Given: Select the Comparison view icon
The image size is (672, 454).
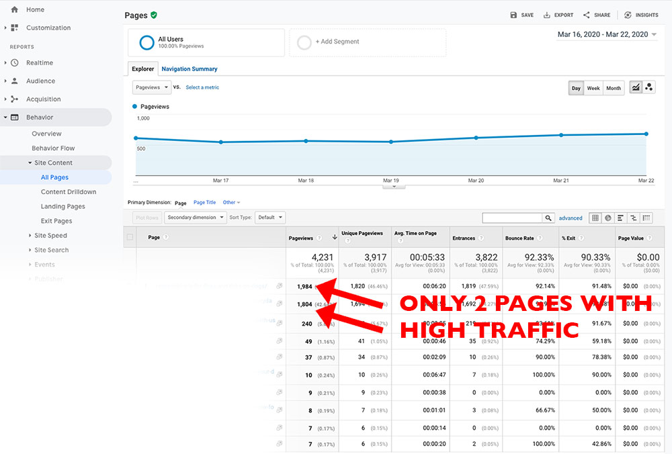Looking at the screenshot, I should tap(633, 218).
